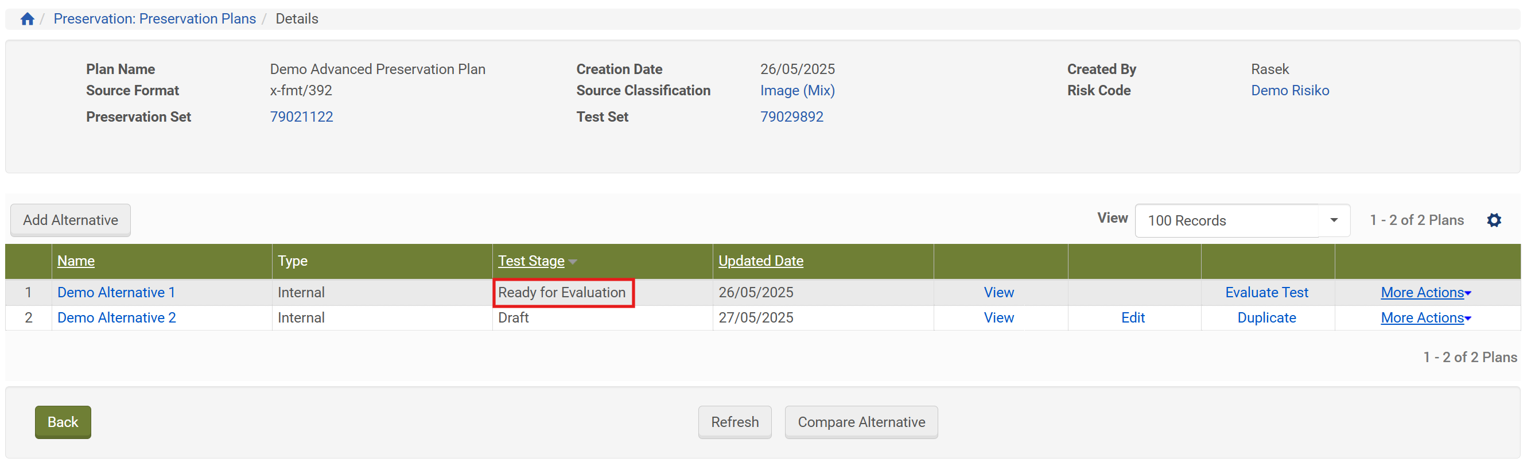Expand More Actions for Demo Alternative 1

(x=1425, y=293)
